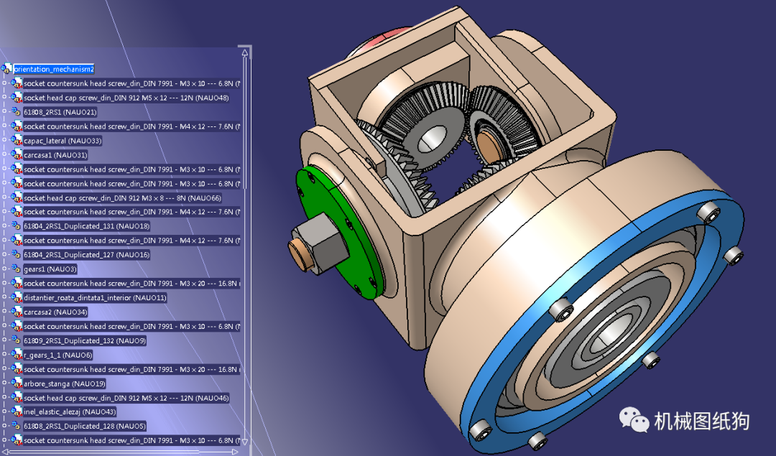
Task: Select the inel_elastic_alezaj (NAUO43) label
Action: (70, 411)
